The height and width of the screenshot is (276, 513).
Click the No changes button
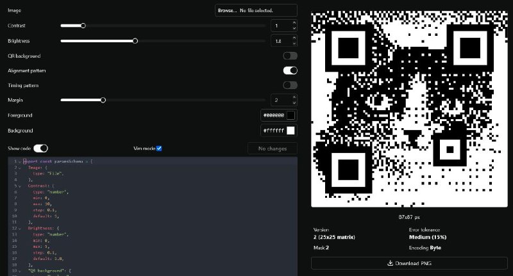(272, 149)
